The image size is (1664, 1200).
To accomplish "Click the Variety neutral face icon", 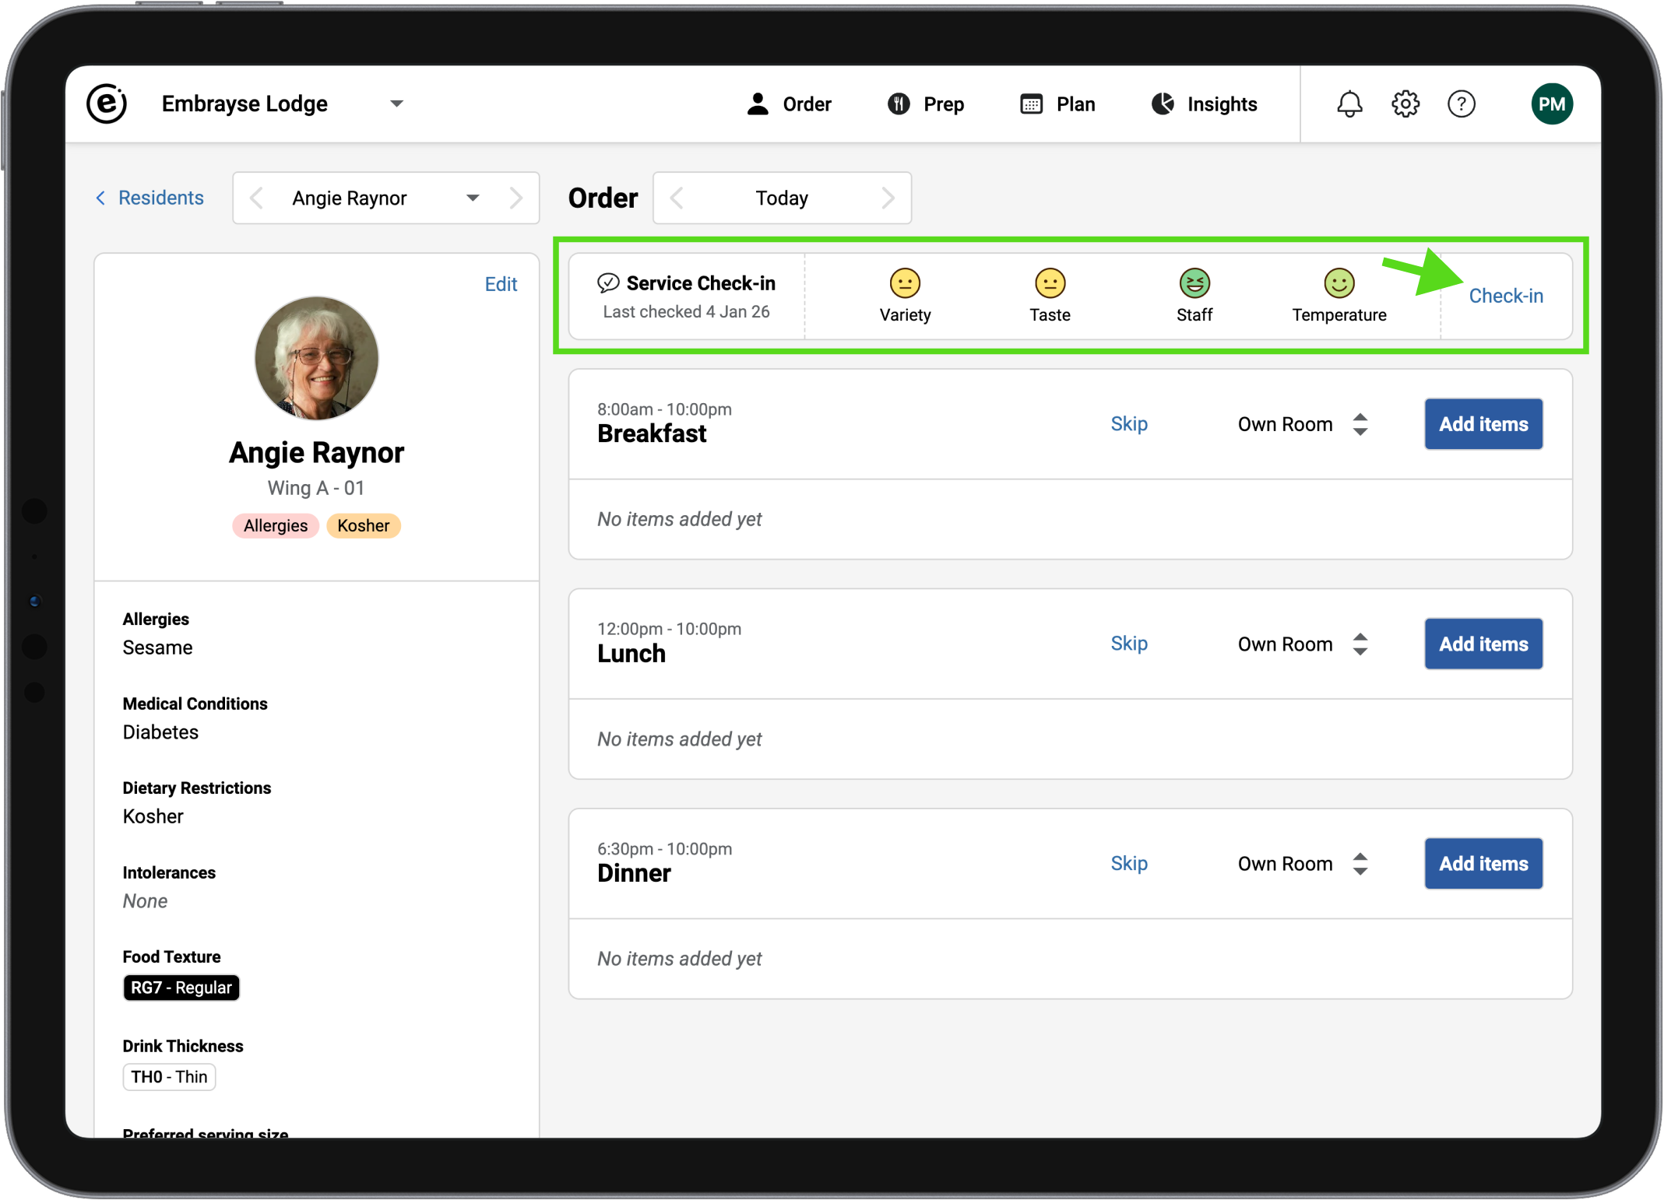I will pyautogui.click(x=905, y=283).
